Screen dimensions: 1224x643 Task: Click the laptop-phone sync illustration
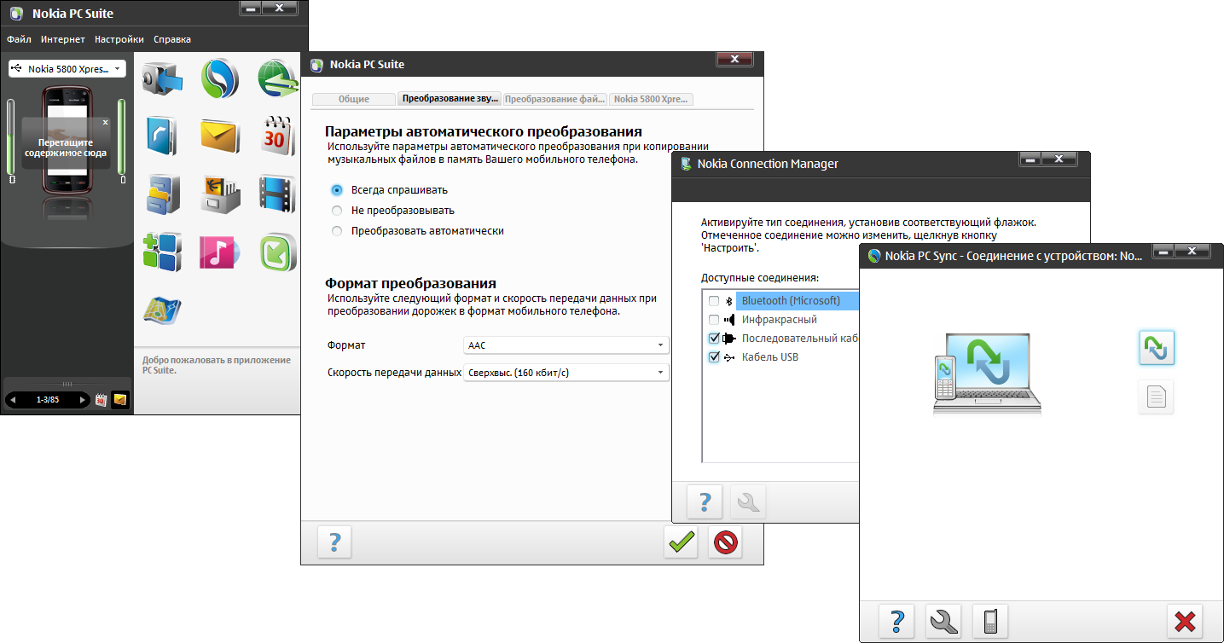987,374
